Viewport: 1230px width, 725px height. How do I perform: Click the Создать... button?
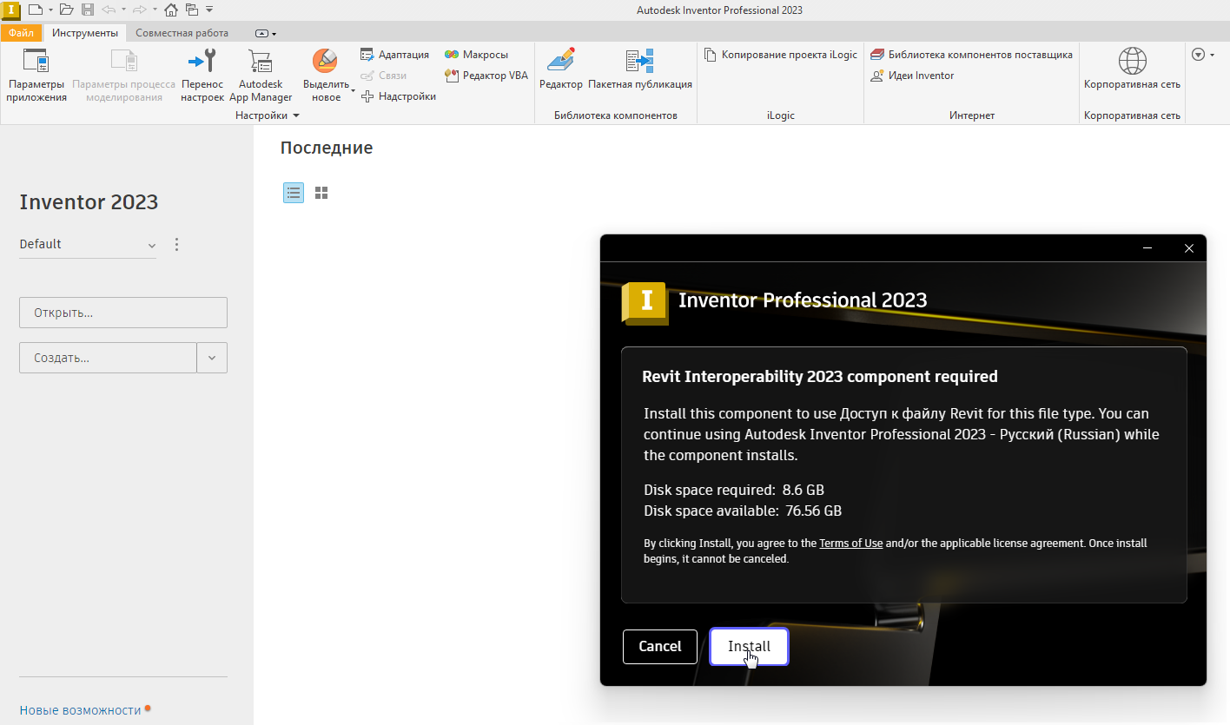click(x=108, y=358)
